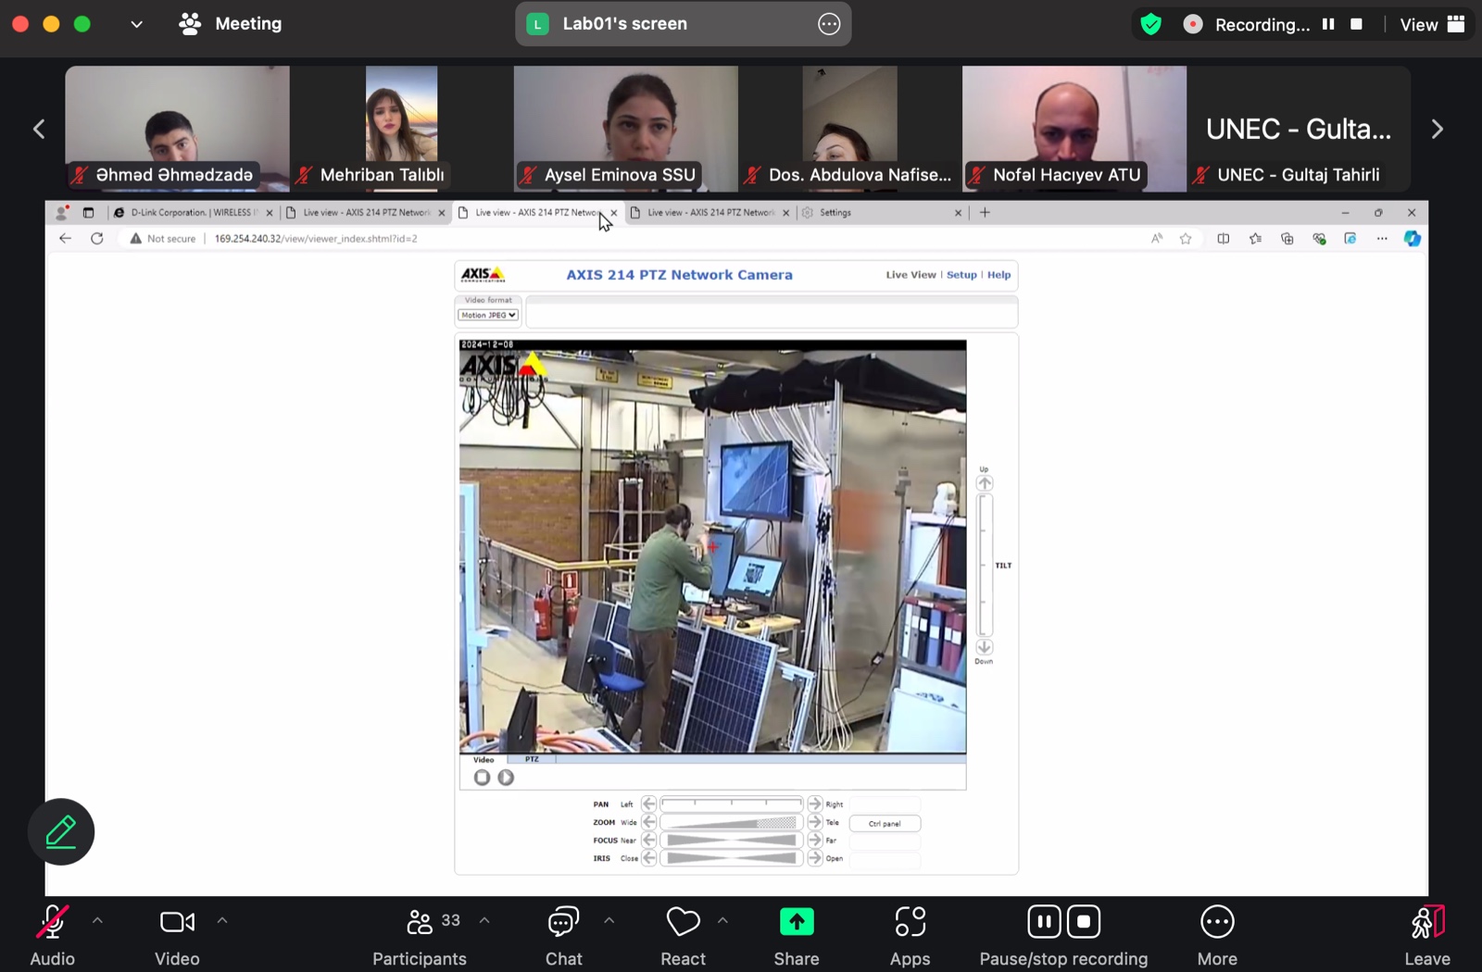Pause the recording in the bottom toolbar
The height and width of the screenshot is (972, 1482).
pos(1044,922)
